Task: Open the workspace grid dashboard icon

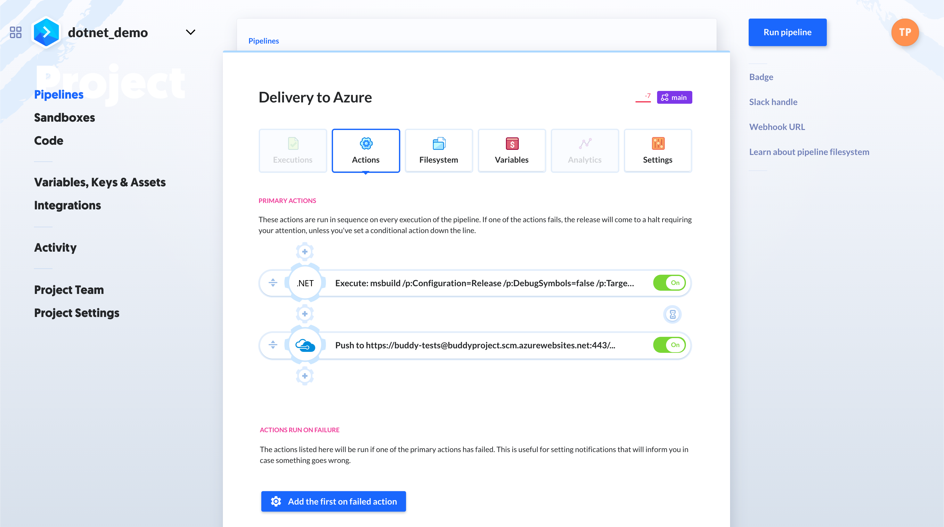Action: point(15,32)
